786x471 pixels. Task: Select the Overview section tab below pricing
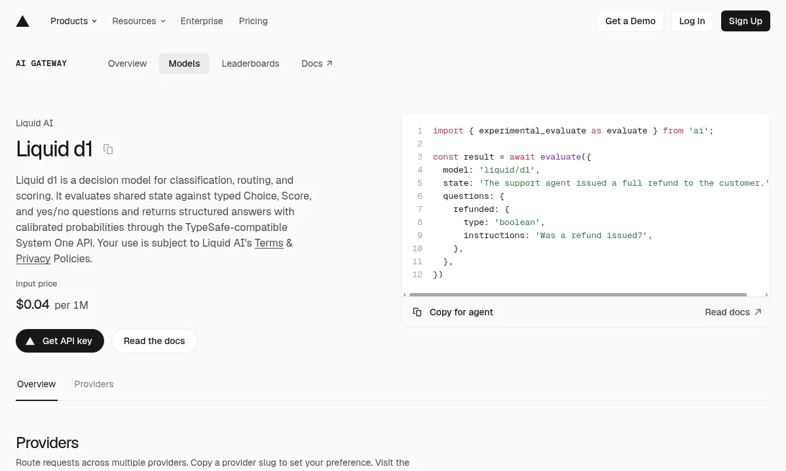point(37,384)
